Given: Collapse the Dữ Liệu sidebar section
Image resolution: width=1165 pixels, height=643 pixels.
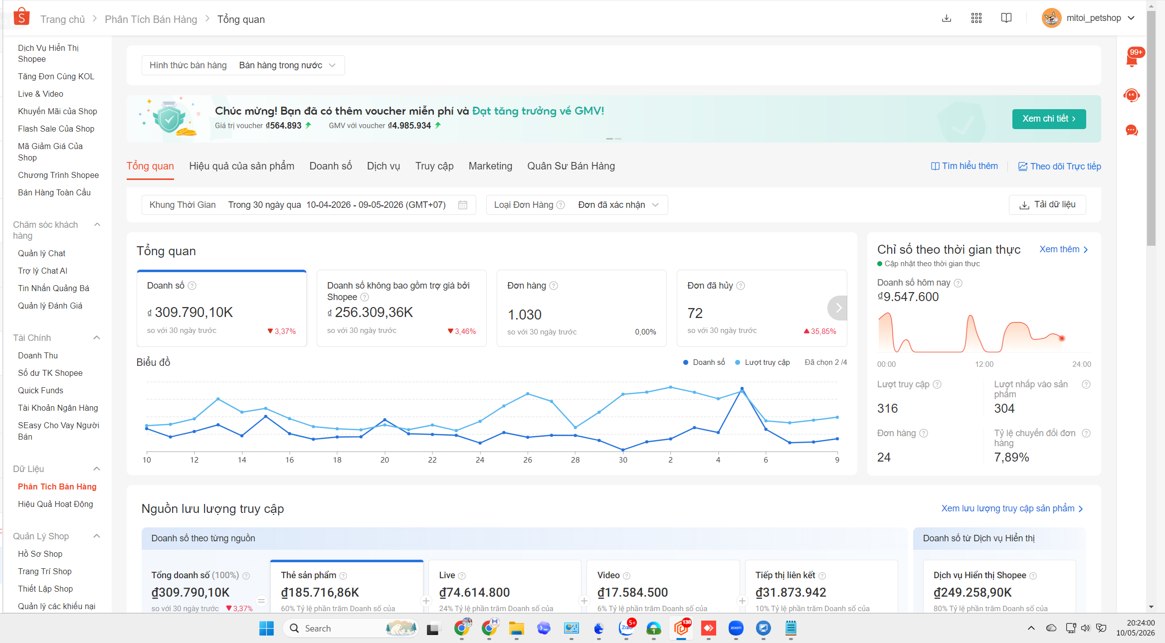Looking at the screenshot, I should pos(97,469).
